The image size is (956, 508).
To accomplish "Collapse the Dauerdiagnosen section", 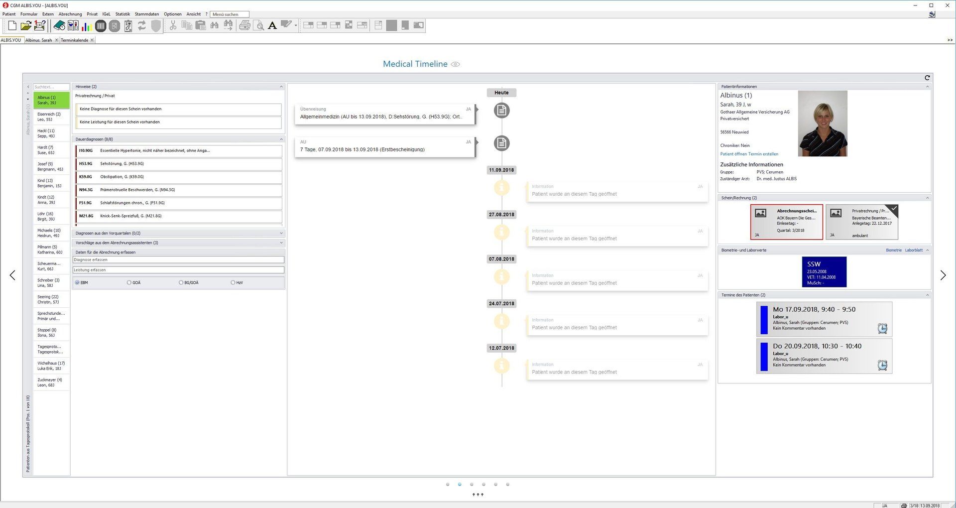I will [281, 139].
